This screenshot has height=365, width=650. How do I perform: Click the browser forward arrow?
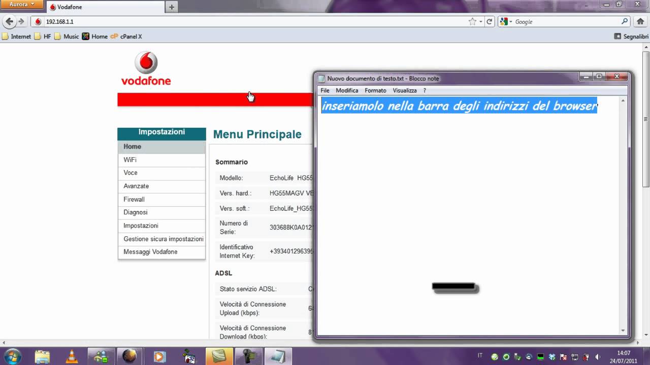[21, 21]
